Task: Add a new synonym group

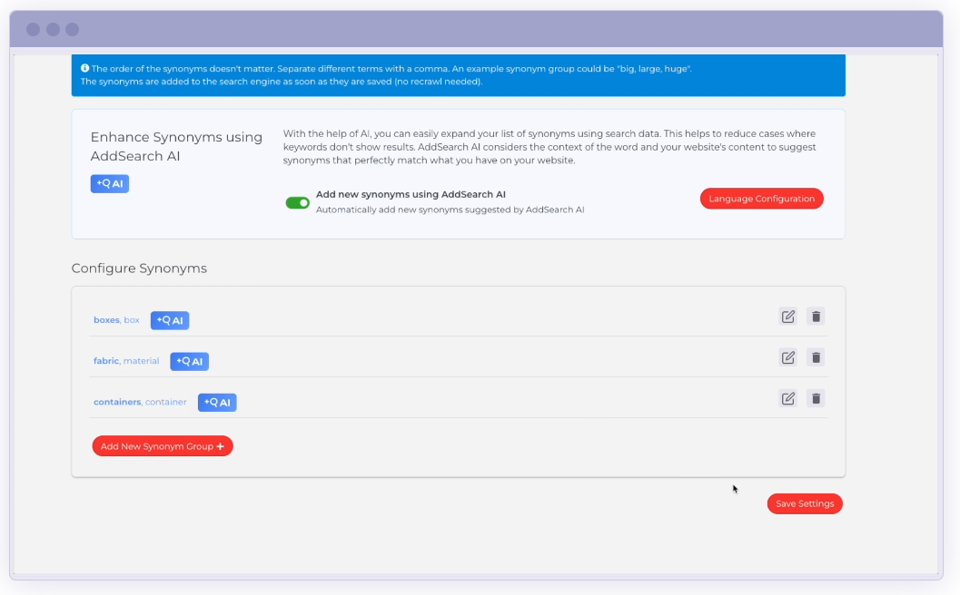Action: [x=163, y=445]
